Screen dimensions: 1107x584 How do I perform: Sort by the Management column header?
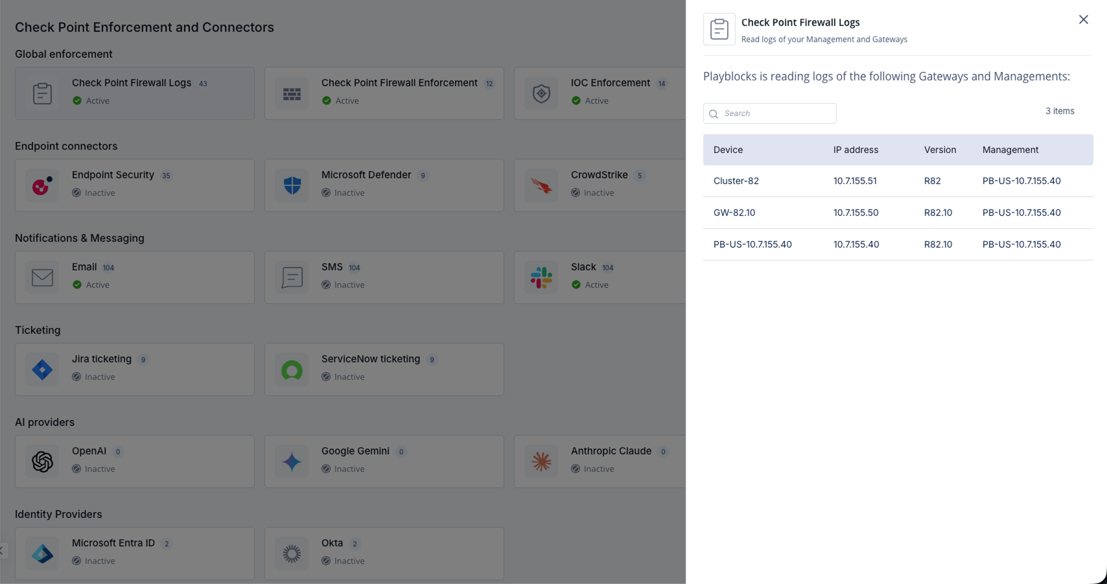(x=1010, y=150)
